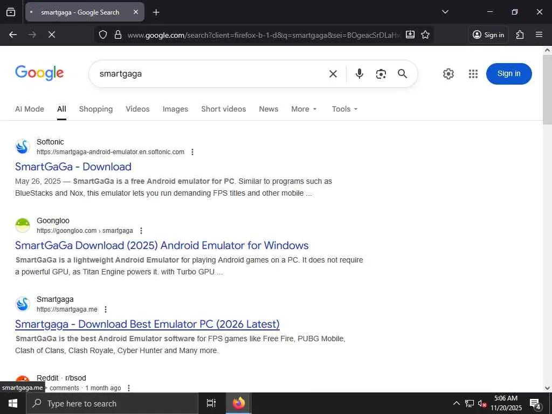The width and height of the screenshot is (552, 414).
Task: Stop loading the page
Action: 51,34
